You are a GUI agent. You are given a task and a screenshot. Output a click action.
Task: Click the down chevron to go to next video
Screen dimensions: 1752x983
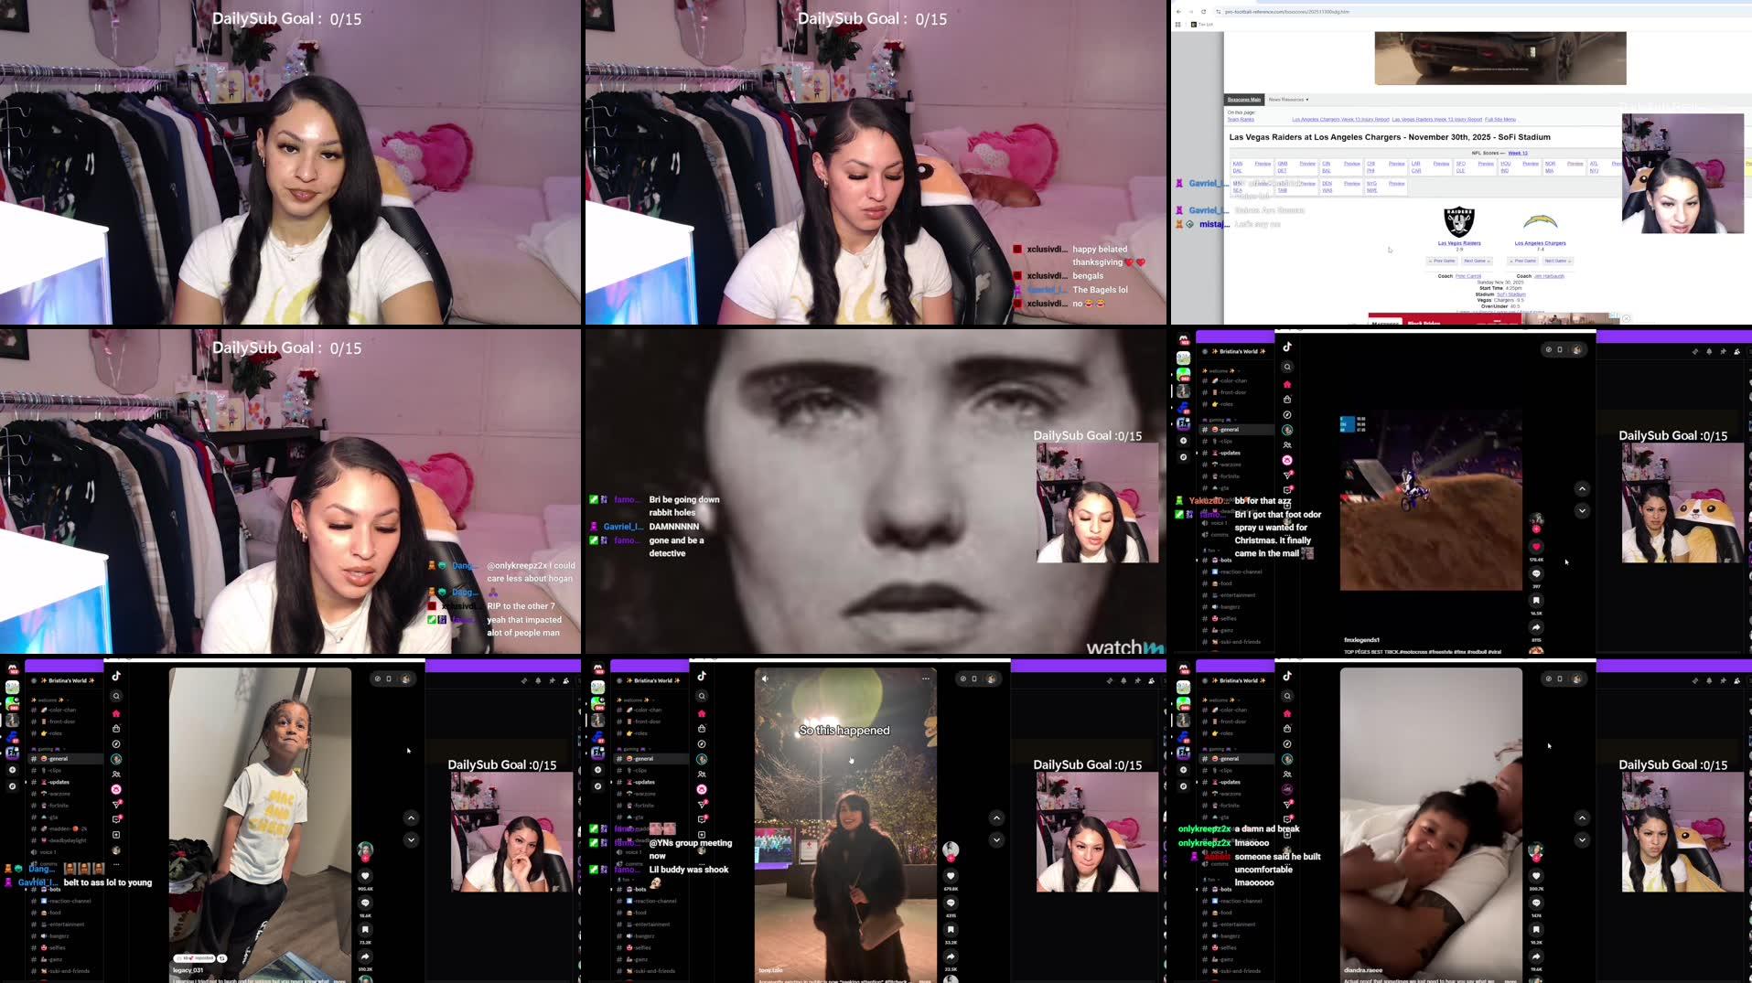(x=1582, y=509)
